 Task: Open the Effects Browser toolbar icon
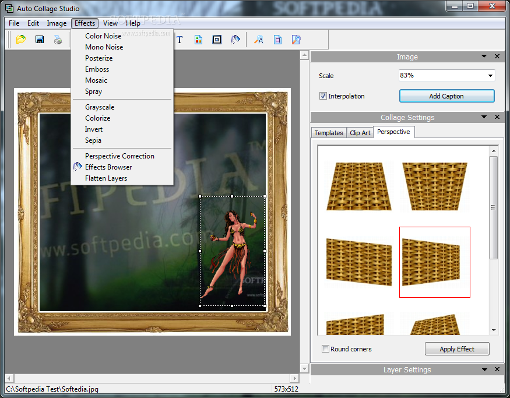[x=235, y=40]
